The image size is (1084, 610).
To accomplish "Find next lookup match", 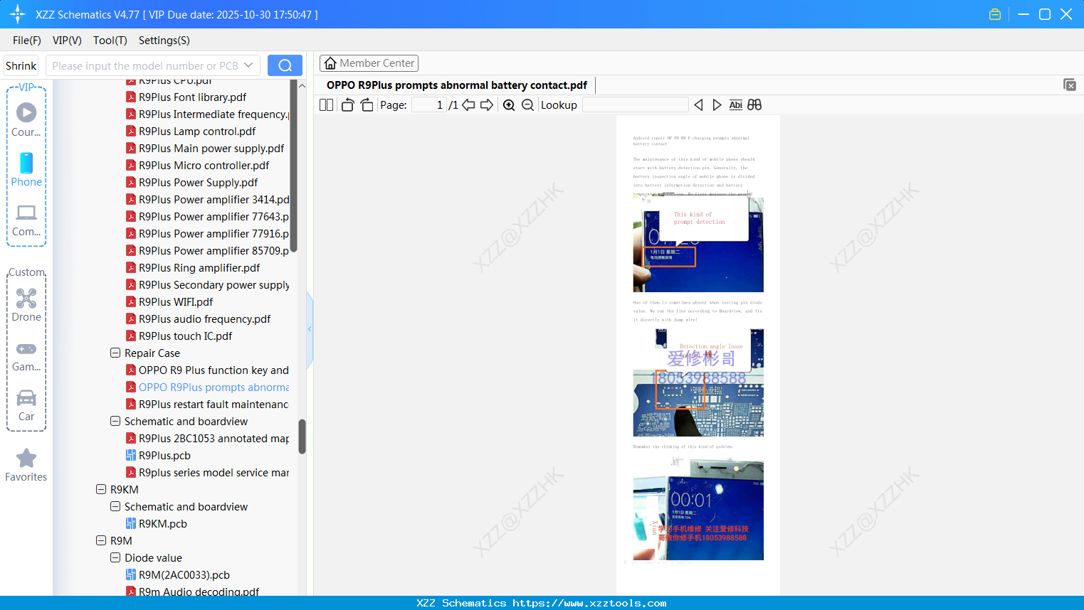I will tap(717, 105).
